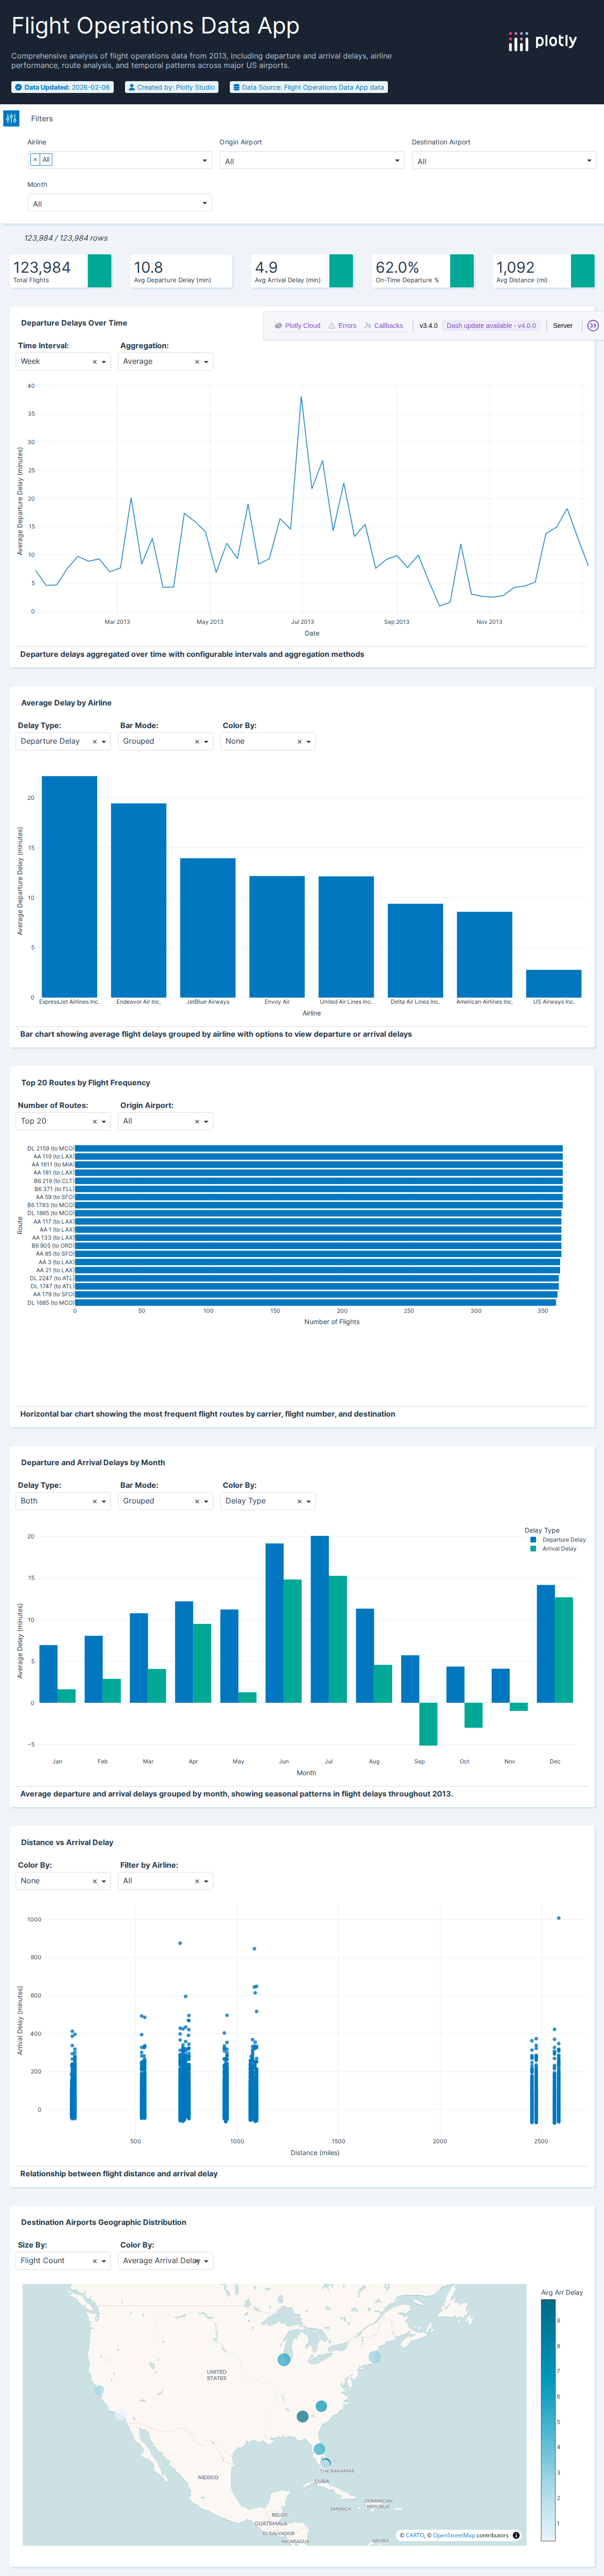Click the database icon in Data Source badge
604x2576 pixels.
click(x=236, y=87)
